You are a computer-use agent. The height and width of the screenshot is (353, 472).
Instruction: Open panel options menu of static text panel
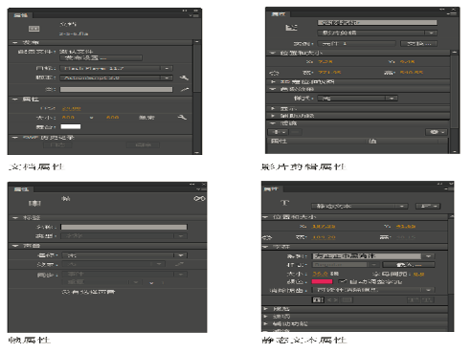point(449,189)
